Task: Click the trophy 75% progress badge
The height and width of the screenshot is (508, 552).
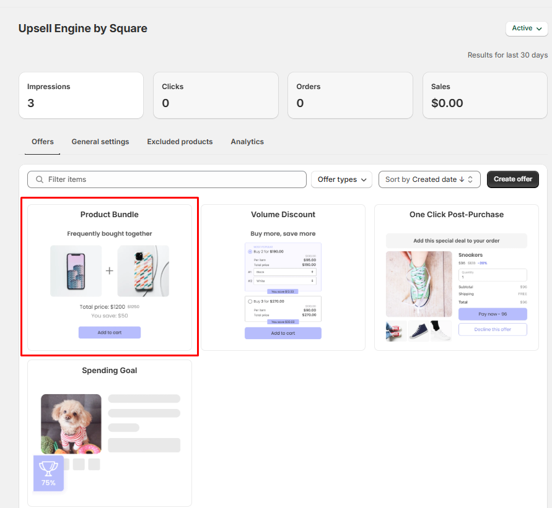Action: click(48, 473)
